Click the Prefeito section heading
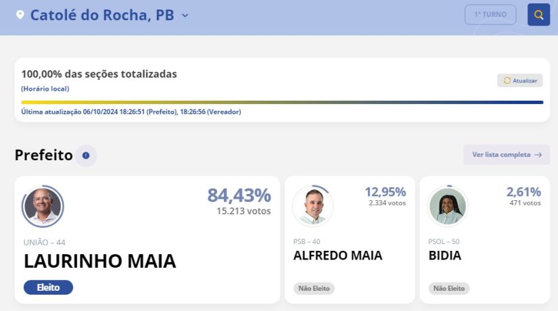Image resolution: width=558 pixels, height=311 pixels. 43,155
